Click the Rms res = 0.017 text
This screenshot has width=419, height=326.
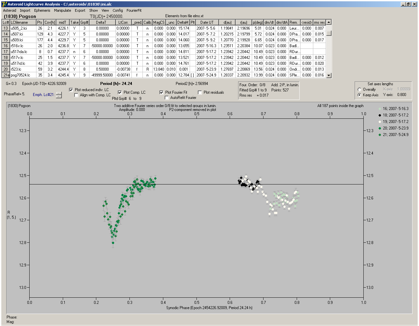pos(254,95)
